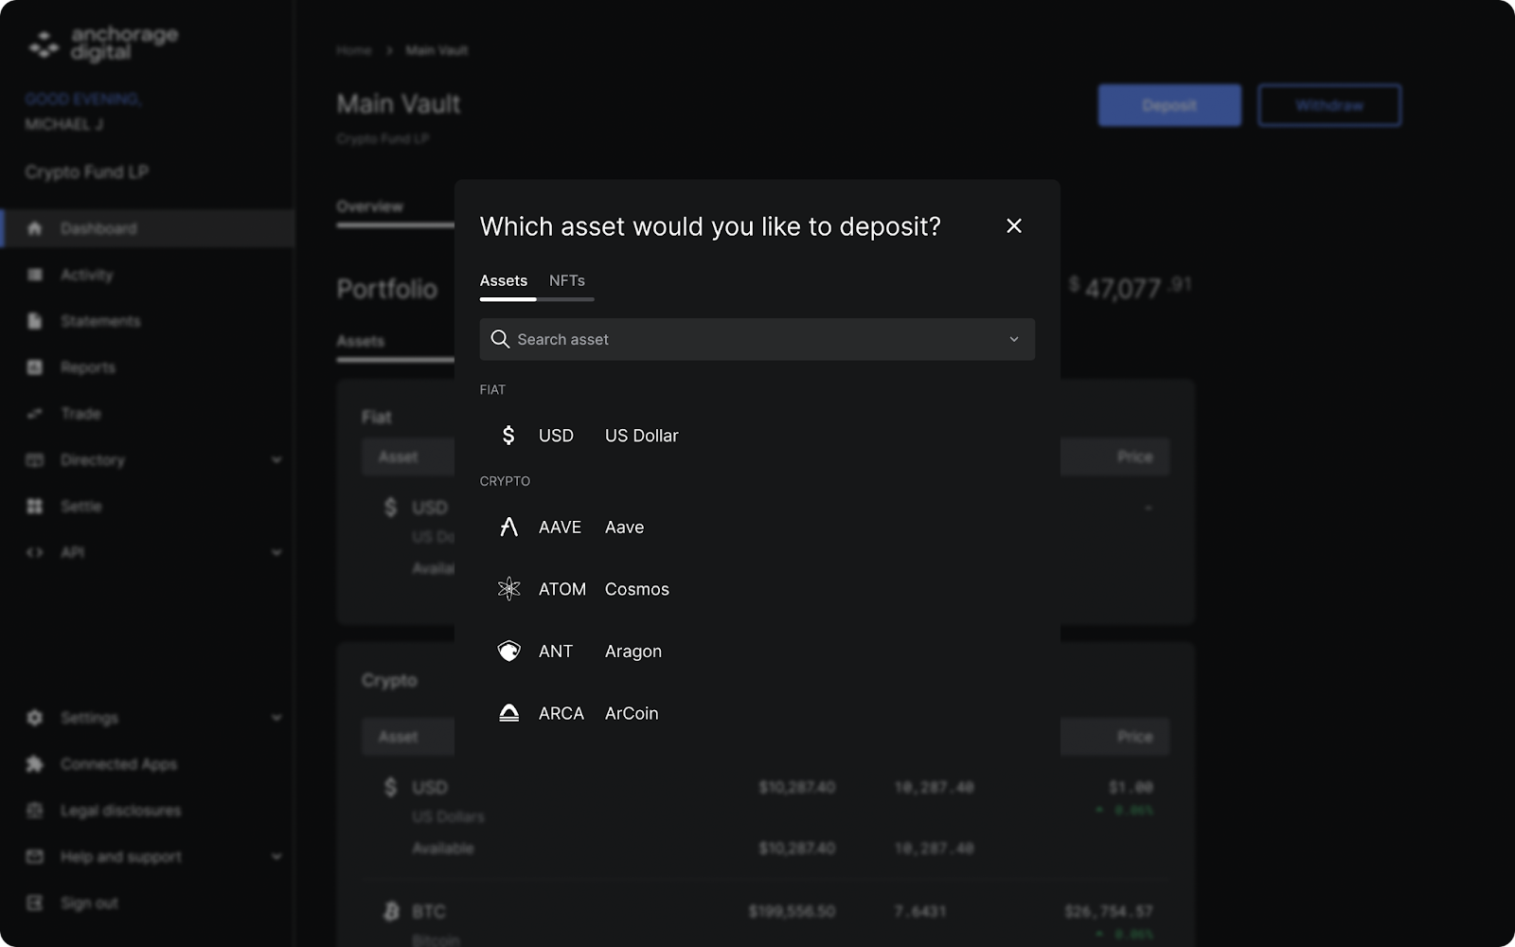Open Connected Apps link
1515x947 pixels.
tap(118, 764)
